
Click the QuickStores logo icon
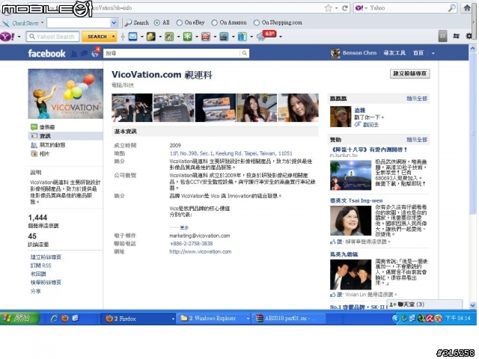(5, 22)
